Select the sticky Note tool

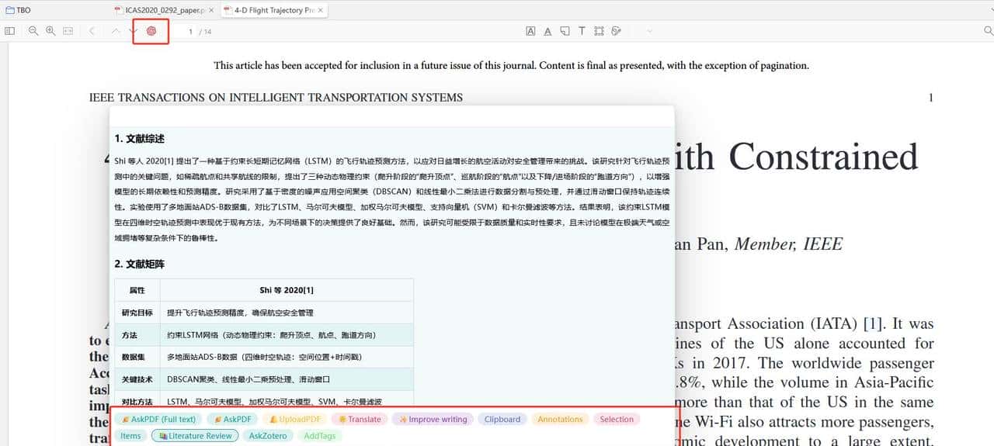[565, 31]
